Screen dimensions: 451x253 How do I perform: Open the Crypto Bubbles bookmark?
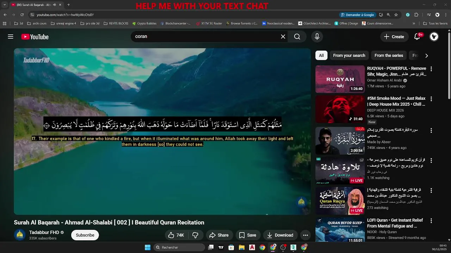(x=144, y=24)
